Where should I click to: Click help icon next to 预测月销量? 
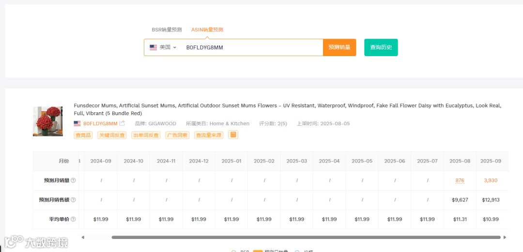pyautogui.click(x=74, y=180)
